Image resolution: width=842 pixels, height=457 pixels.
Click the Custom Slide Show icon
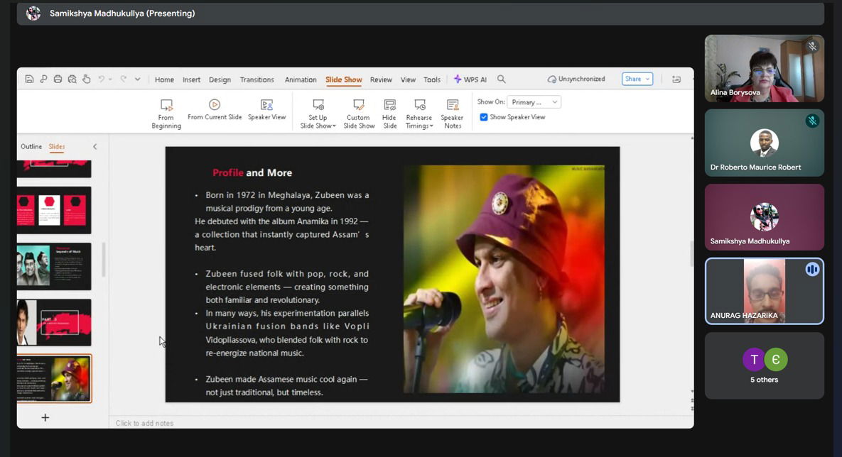pos(359,105)
